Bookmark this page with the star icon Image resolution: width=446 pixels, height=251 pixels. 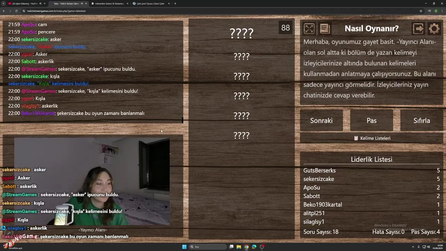click(421, 11)
